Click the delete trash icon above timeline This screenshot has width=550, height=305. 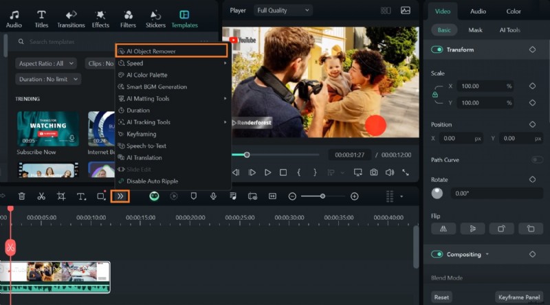[21, 196]
